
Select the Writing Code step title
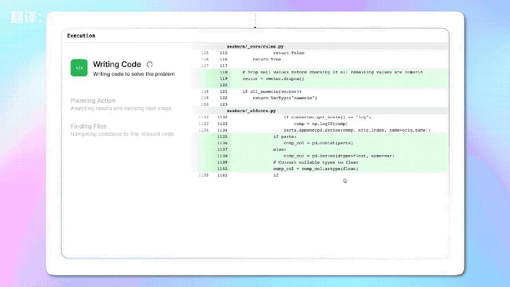117,64
